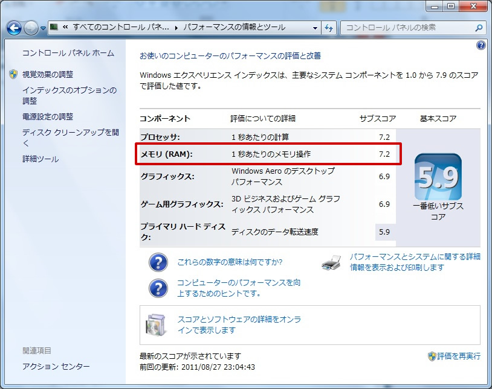Click the 前回の更新 timestamp text
Viewport: 492px width, 389px height.
click(x=197, y=367)
